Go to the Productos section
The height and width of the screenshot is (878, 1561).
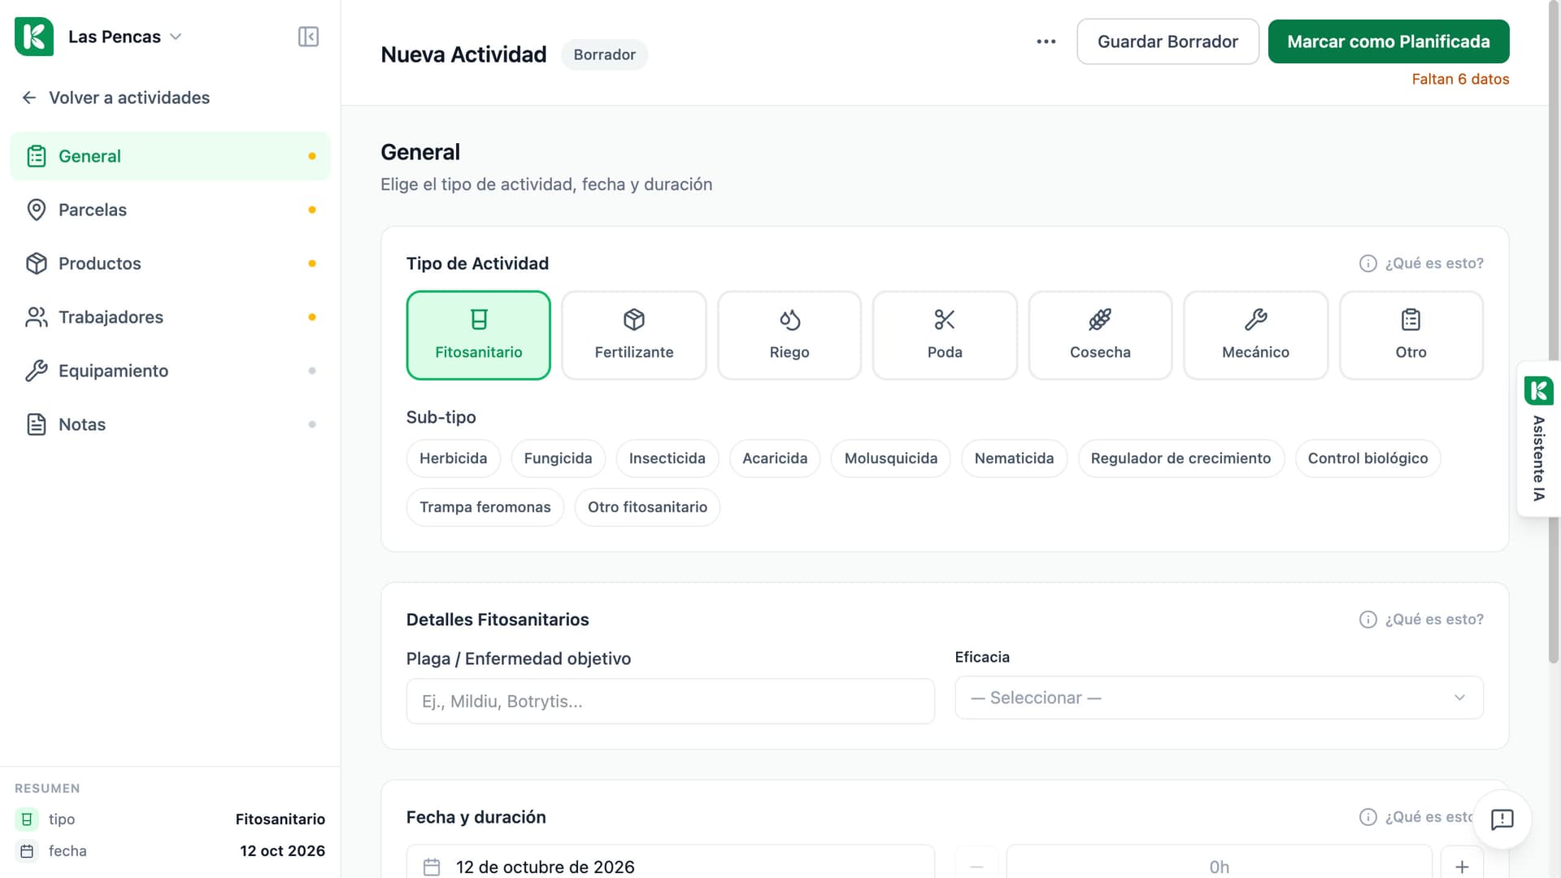pos(170,263)
